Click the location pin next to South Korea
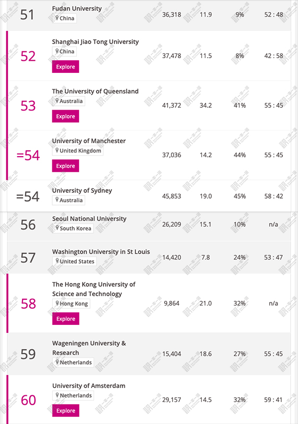298x424 pixels. pyautogui.click(x=57, y=228)
